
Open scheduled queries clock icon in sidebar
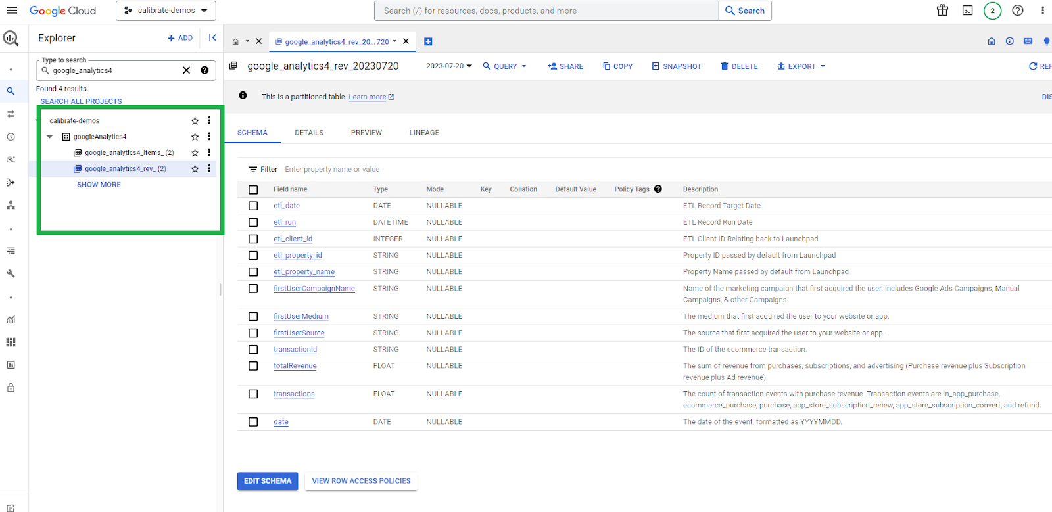[11, 137]
